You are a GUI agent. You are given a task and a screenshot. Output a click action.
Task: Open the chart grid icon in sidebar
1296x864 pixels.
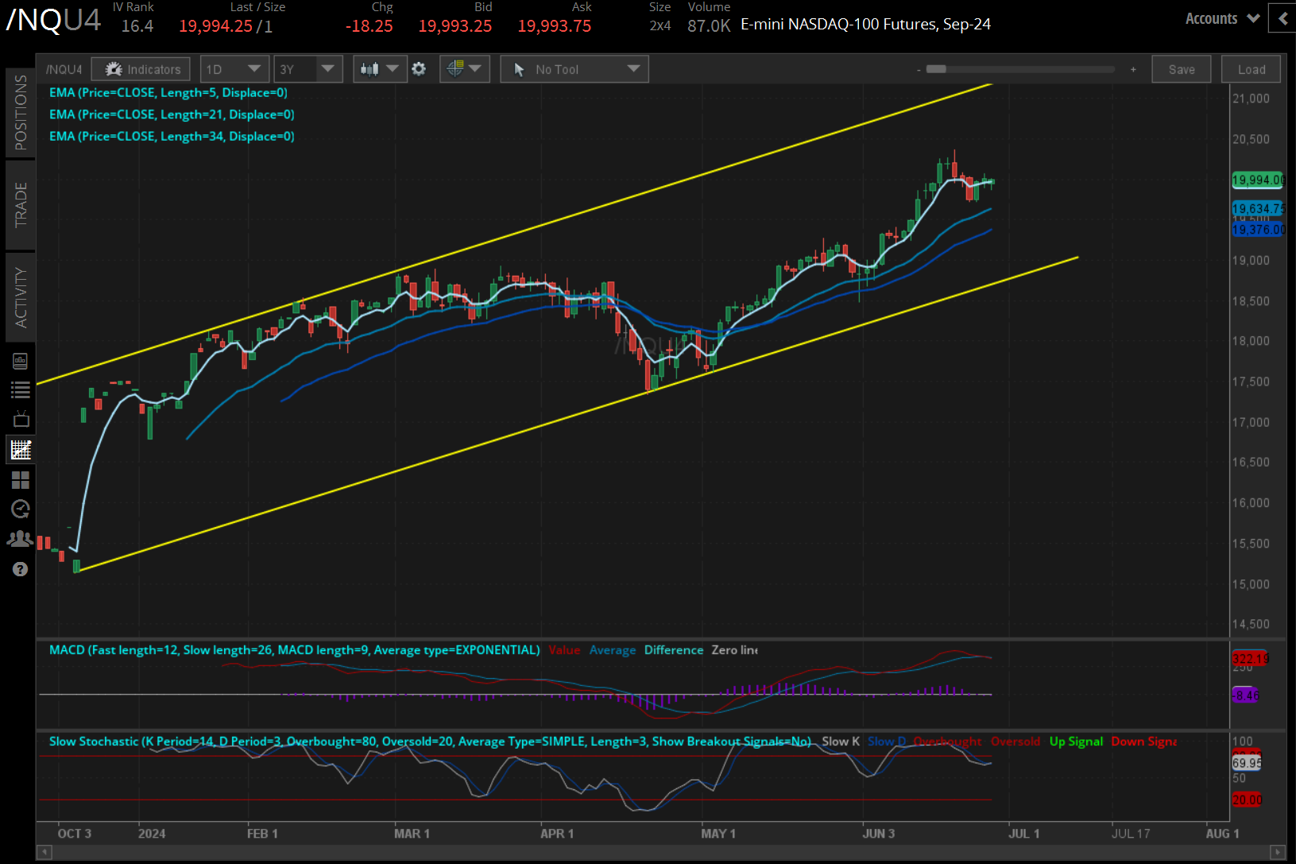(x=21, y=449)
